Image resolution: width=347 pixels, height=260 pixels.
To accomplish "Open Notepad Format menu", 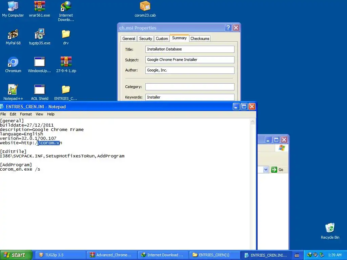I will coord(26,114).
